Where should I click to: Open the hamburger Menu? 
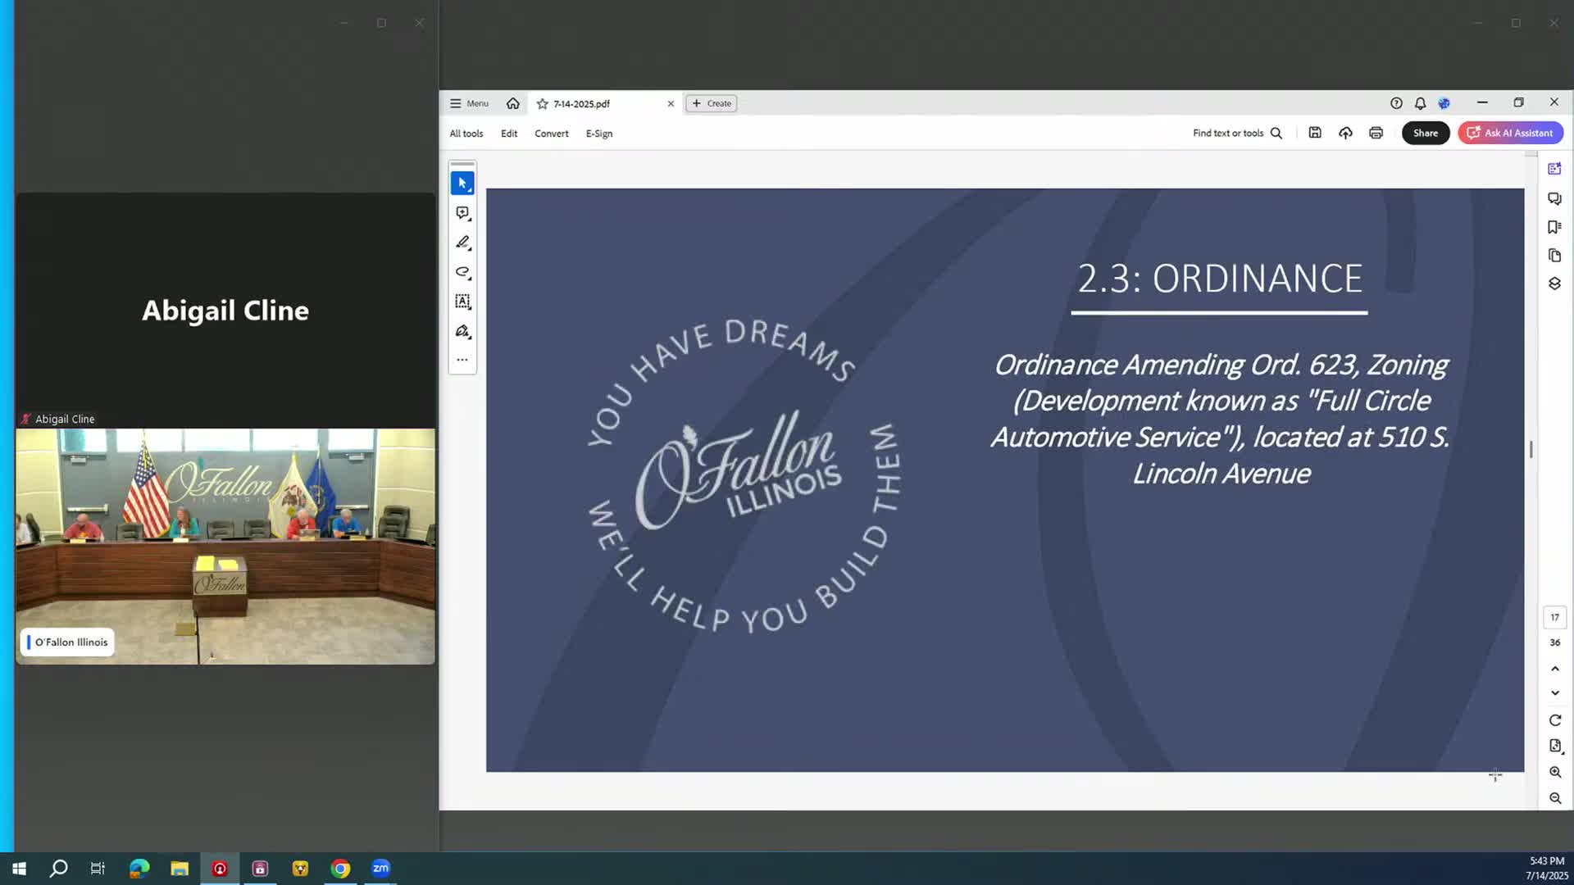(x=469, y=103)
